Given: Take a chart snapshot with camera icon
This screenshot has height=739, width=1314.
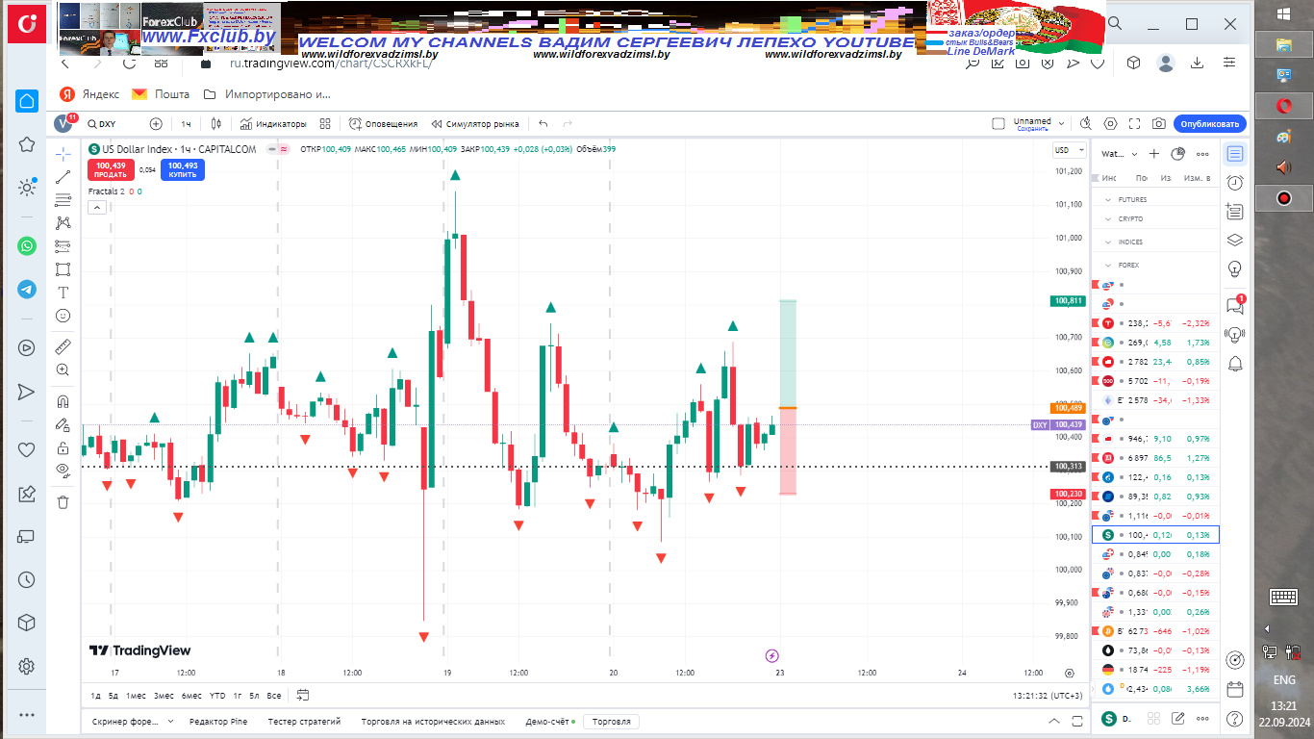Looking at the screenshot, I should click(1159, 124).
